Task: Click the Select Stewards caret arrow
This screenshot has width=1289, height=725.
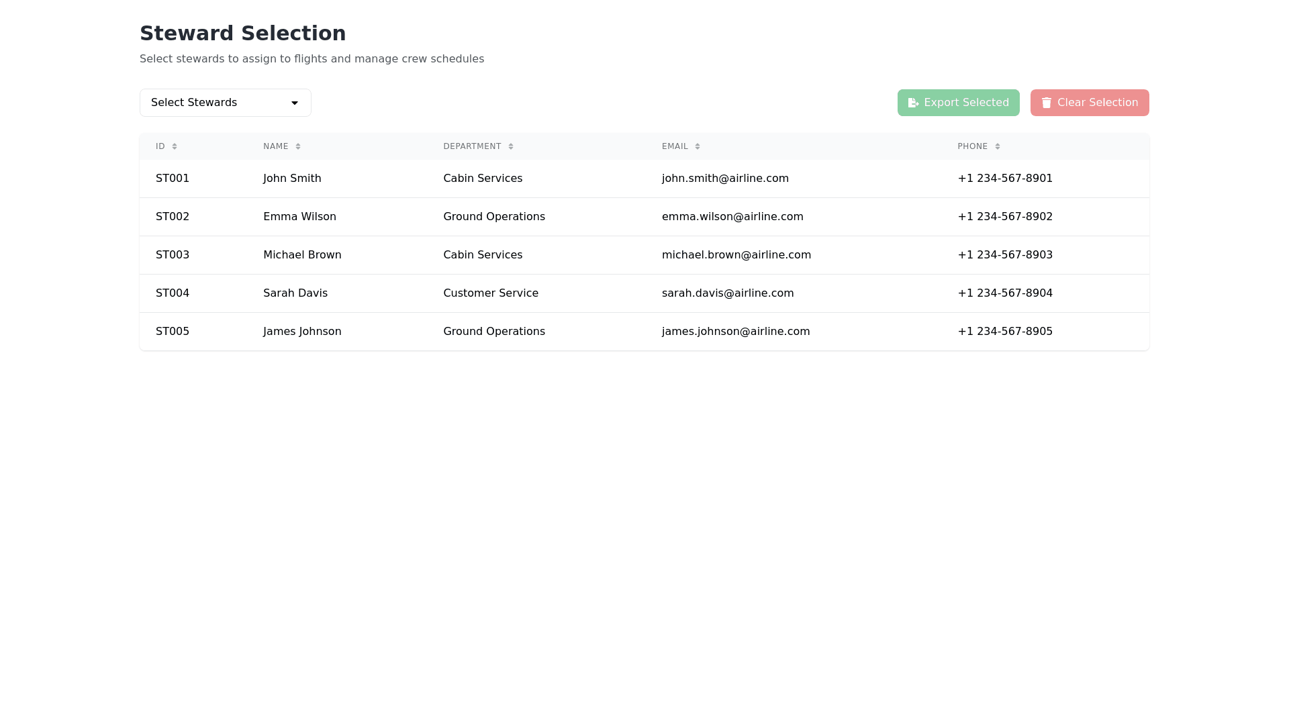Action: (294, 103)
